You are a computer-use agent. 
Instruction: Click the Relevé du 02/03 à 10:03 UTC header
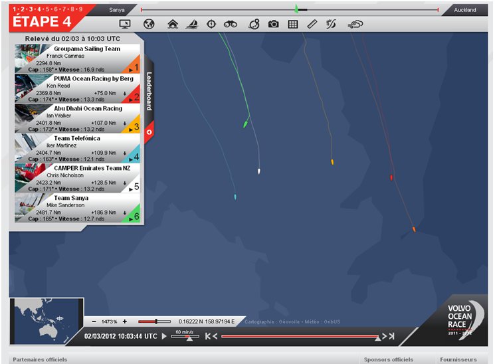click(x=72, y=39)
